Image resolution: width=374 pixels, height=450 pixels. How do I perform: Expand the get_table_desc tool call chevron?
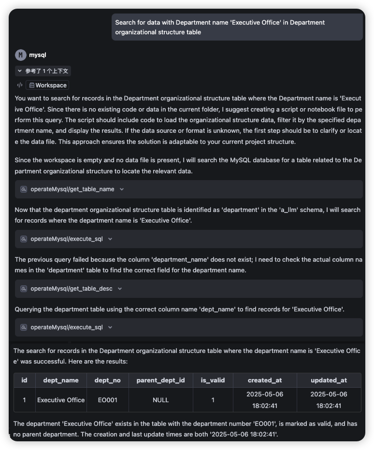pyautogui.click(x=120, y=289)
